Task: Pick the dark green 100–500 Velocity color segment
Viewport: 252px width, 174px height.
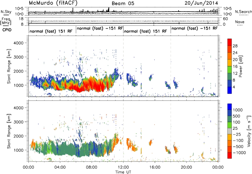Action: point(230,119)
